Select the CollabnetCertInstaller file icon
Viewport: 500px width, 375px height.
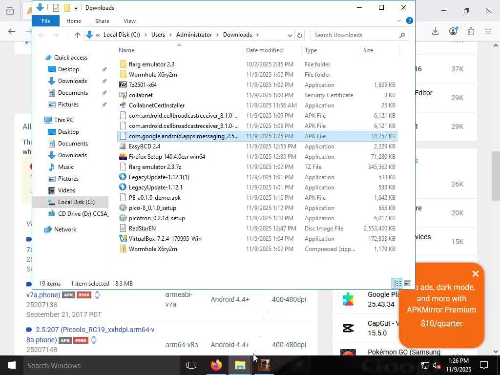coord(123,105)
